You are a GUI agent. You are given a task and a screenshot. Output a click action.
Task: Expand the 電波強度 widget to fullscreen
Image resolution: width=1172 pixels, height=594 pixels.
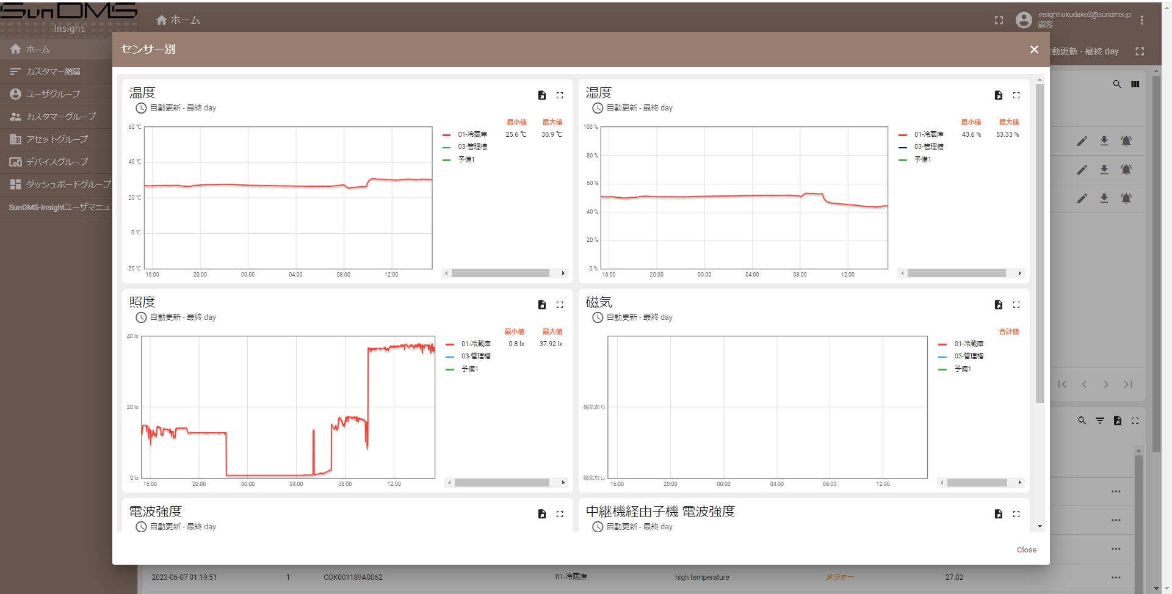click(560, 514)
